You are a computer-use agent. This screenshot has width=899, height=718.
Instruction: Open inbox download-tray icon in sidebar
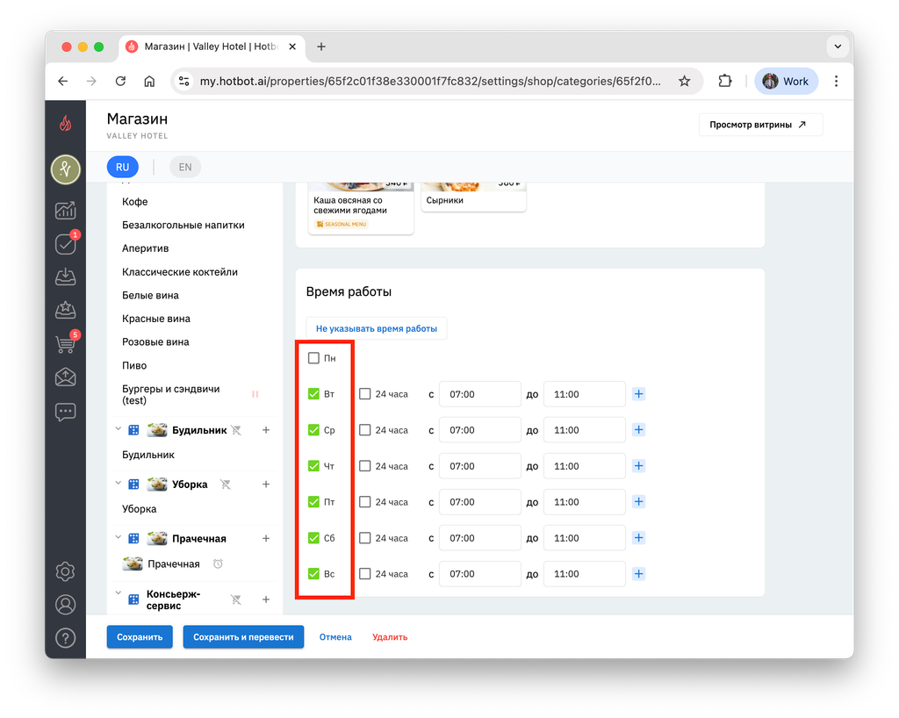65,276
